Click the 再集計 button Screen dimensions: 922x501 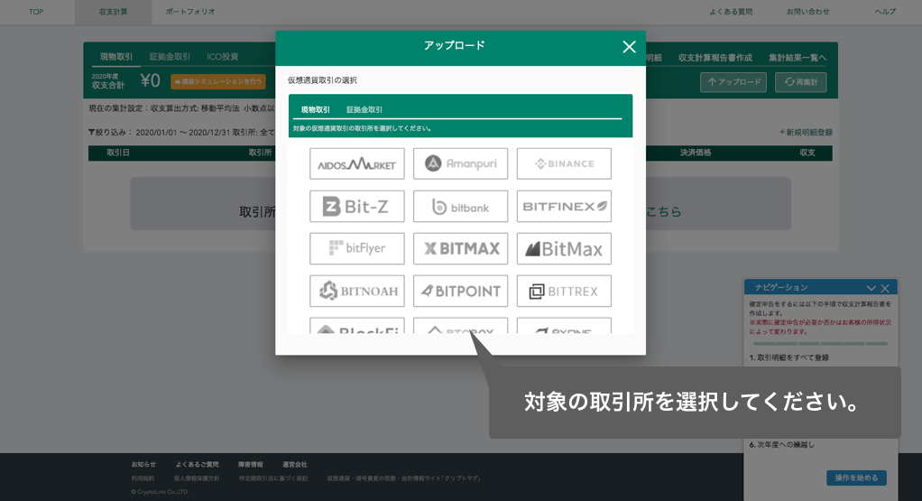point(800,82)
